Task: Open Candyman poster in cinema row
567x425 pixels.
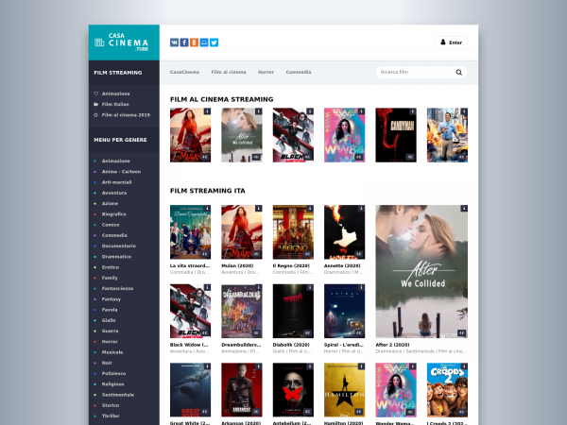Action: coord(395,135)
